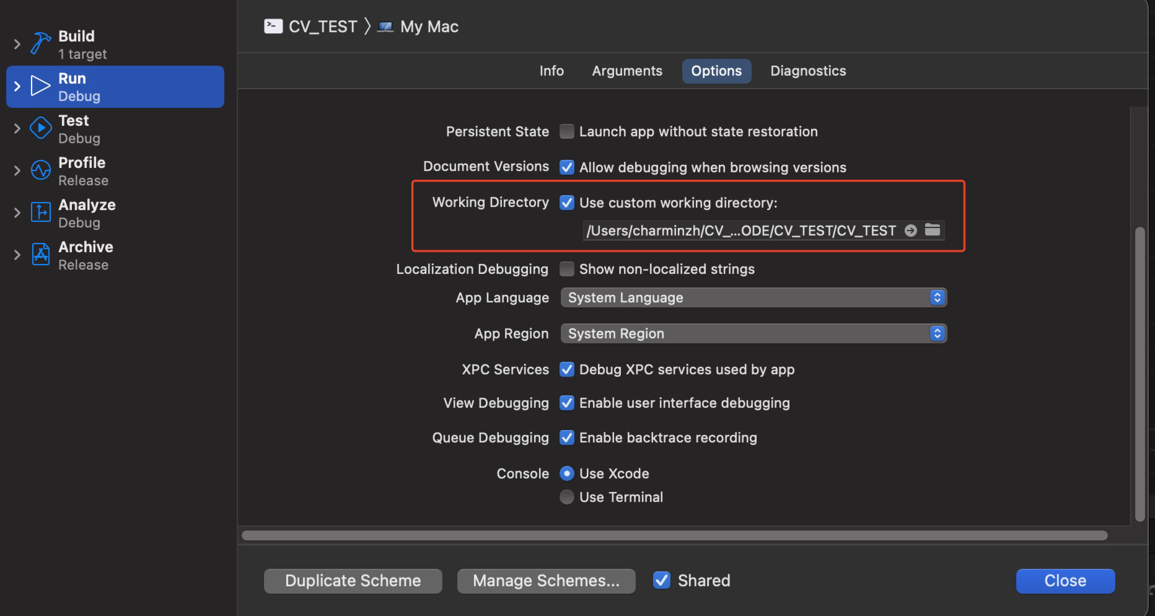The image size is (1155, 616).
Task: Click the Working Directory label
Action: click(x=491, y=202)
